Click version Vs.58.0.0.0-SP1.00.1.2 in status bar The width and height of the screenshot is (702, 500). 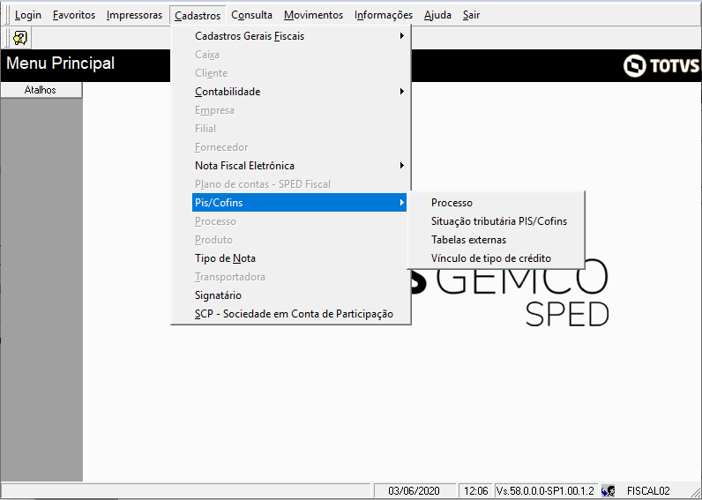[x=545, y=490]
